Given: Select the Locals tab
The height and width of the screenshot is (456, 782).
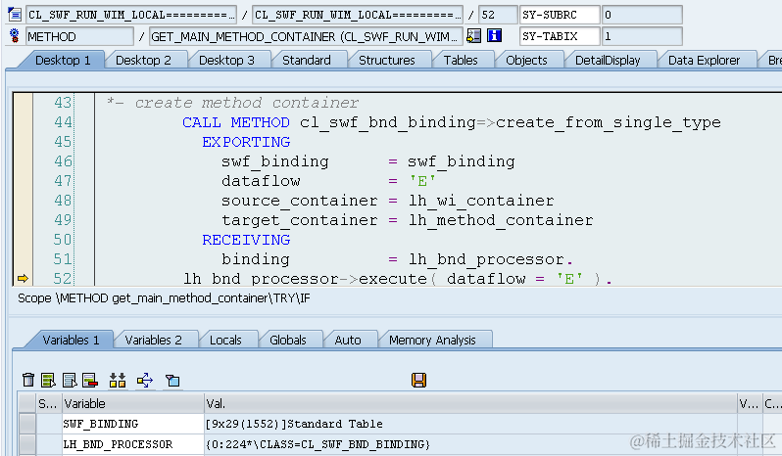Looking at the screenshot, I should click(225, 340).
